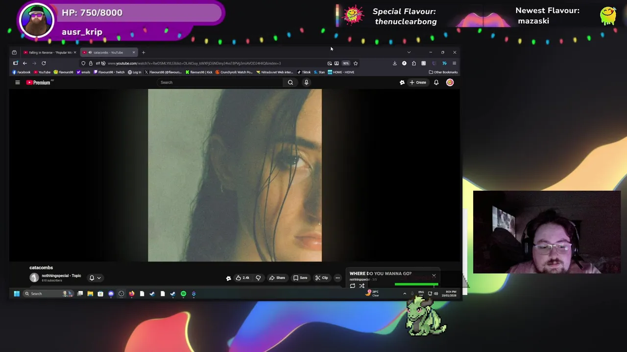Click the YouTube search magnifier button
The image size is (627, 352).
pyautogui.click(x=290, y=83)
